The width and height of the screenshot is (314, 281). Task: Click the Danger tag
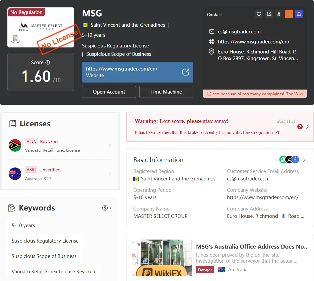(205, 270)
